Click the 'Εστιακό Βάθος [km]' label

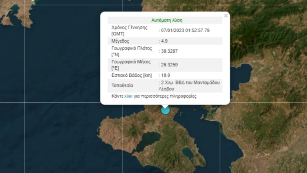pos(131,75)
